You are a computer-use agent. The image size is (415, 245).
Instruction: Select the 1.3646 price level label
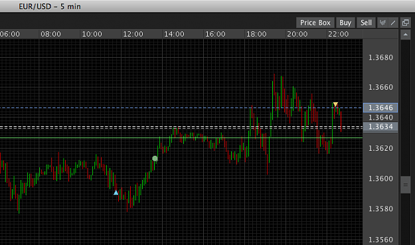380,108
